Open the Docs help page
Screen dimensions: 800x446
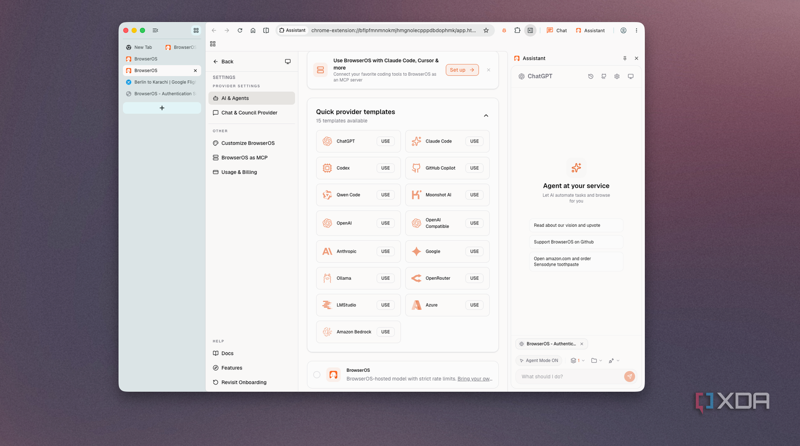click(252, 354)
